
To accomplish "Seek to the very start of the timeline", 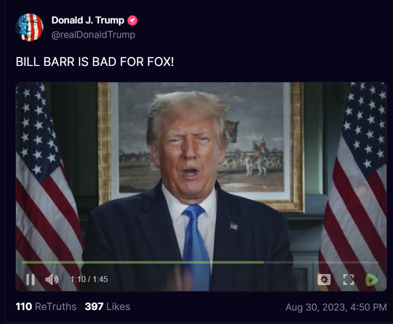I will point(22,262).
